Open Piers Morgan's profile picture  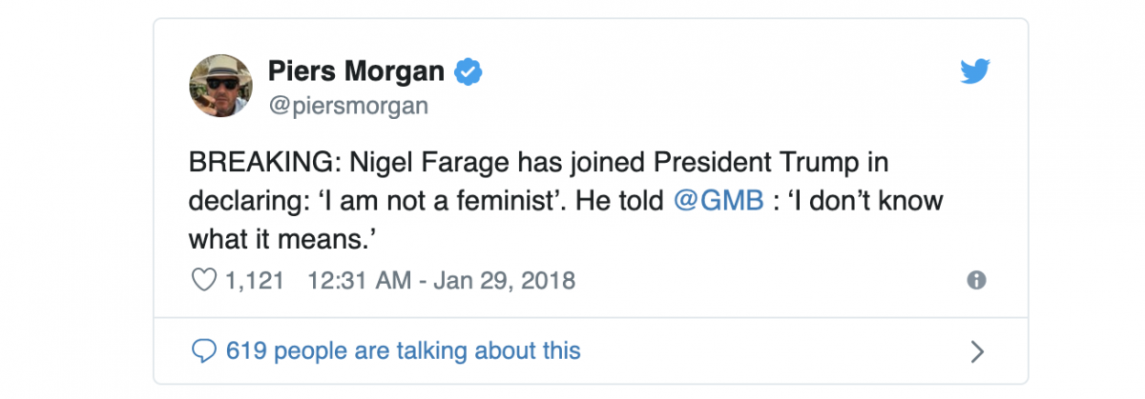[x=222, y=86]
